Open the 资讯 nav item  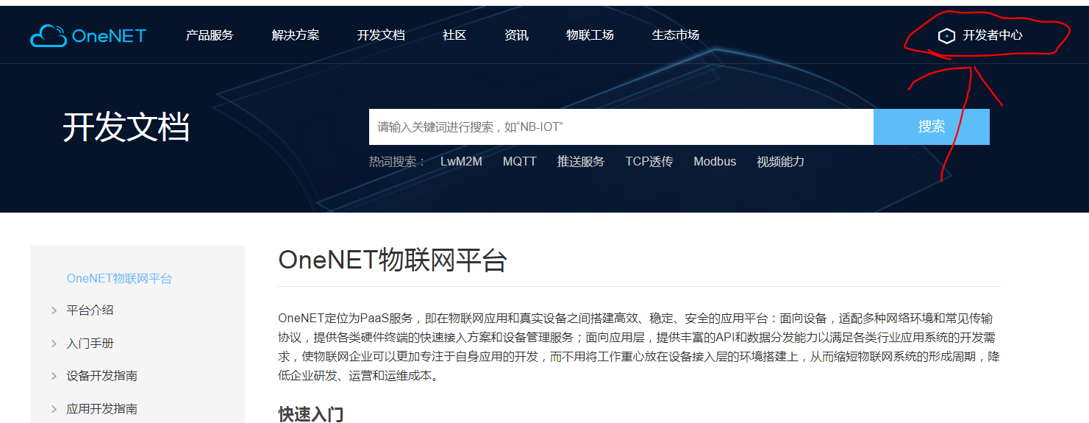[516, 35]
